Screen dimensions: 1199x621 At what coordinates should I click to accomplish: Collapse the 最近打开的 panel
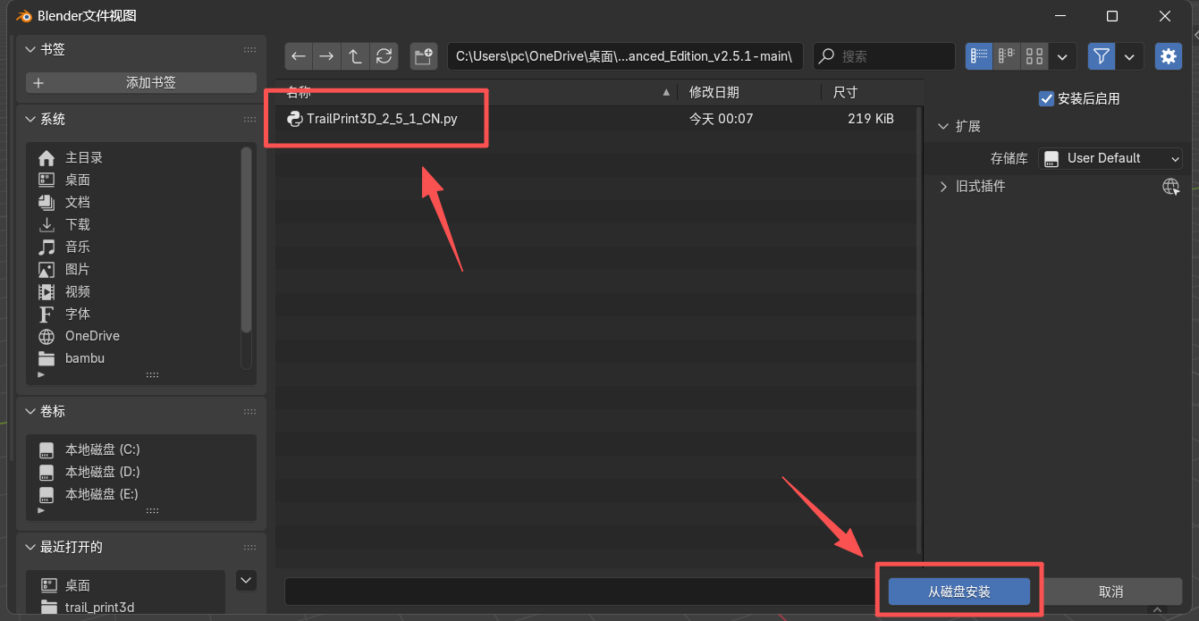30,547
